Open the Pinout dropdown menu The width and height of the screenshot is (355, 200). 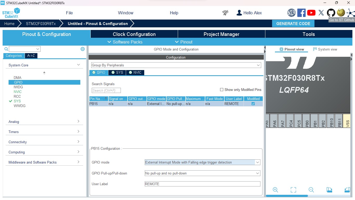[x=184, y=42]
